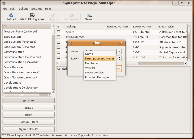Click the Search Results button
Viewport: 194px width, 139px height.
(29, 129)
